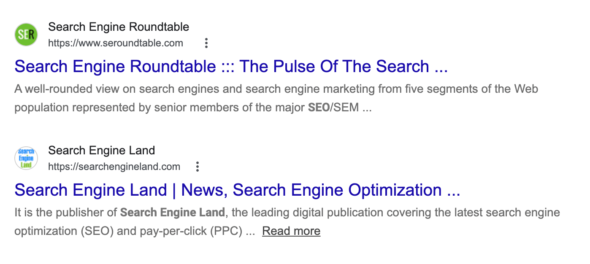Open the Search Engine Land result title link
Screen dimensions: 590x264
237,190
